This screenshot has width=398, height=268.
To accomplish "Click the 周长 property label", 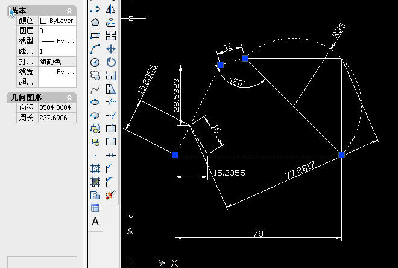I will point(26,118).
